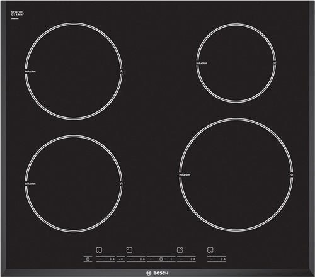The image size is (315, 277).
Task: Tap the child lock key symbol
Action: (121, 259)
